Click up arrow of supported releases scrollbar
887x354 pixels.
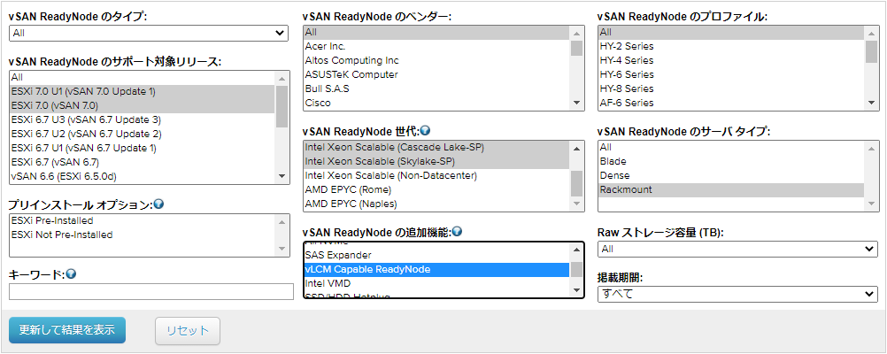pyautogui.click(x=282, y=78)
